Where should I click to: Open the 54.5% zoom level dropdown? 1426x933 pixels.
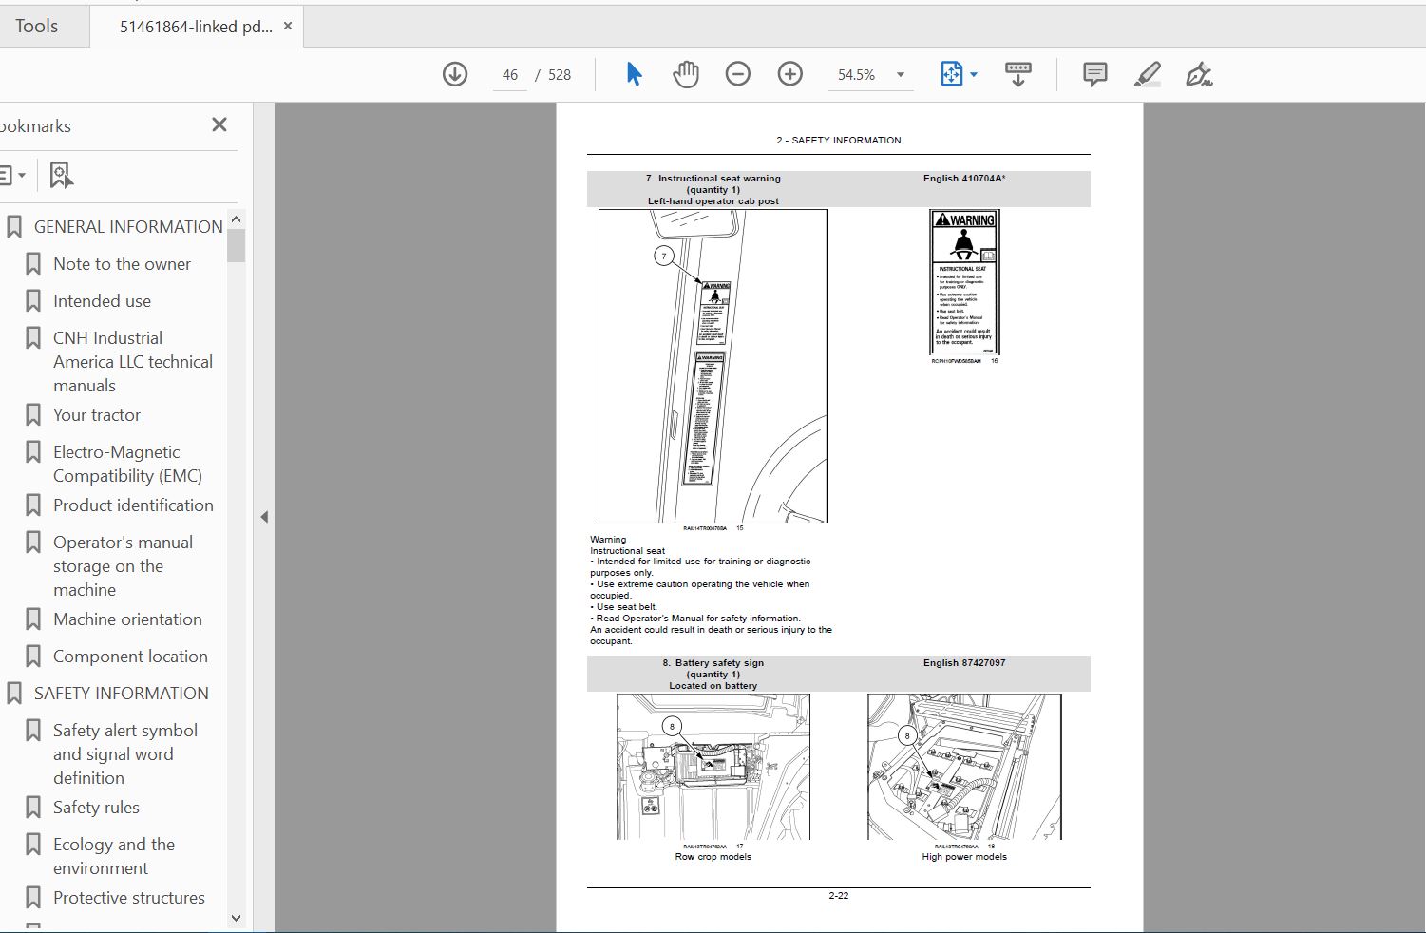coord(872,74)
